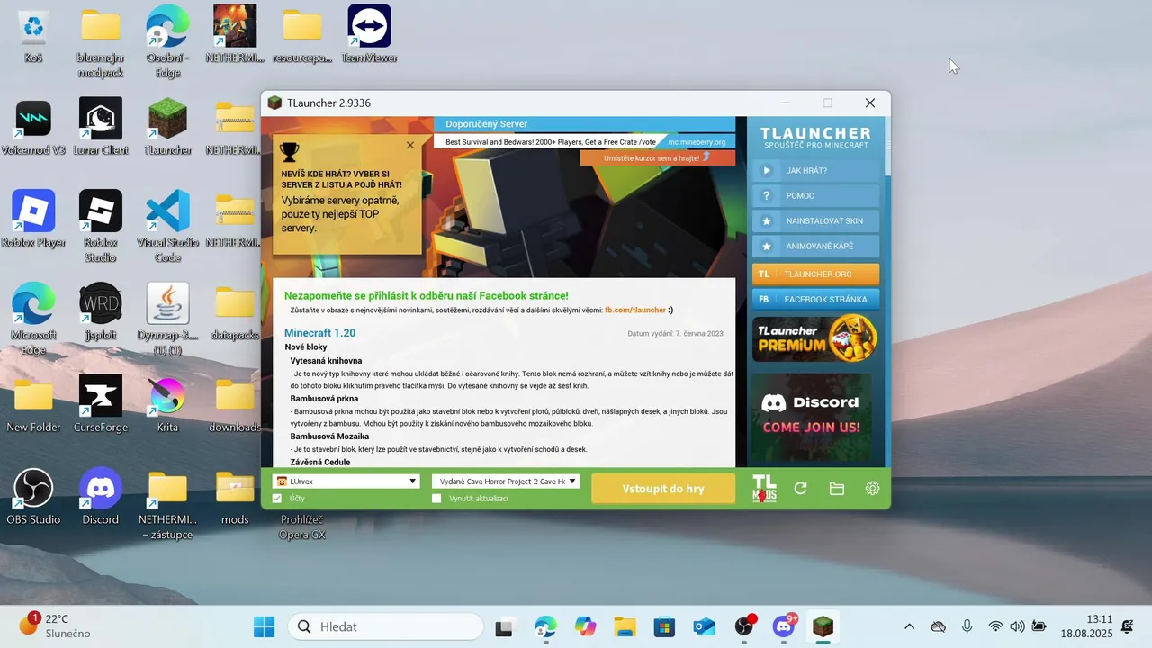Select the downloads folder on desktop
This screenshot has height=648, width=1152.
pyautogui.click(x=235, y=404)
